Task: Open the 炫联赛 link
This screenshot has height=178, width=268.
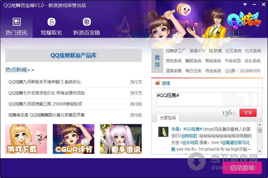Action: [215, 51]
